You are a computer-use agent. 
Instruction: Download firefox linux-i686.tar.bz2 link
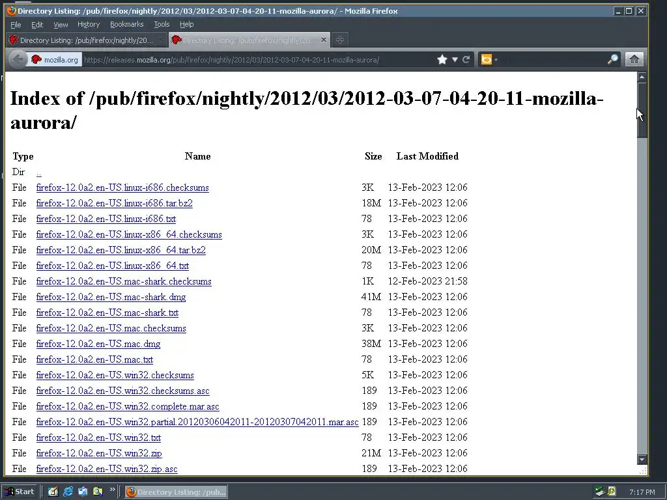point(115,203)
